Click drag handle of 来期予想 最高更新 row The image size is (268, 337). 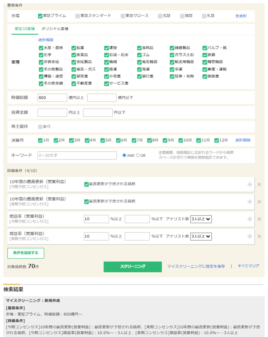pos(250,202)
